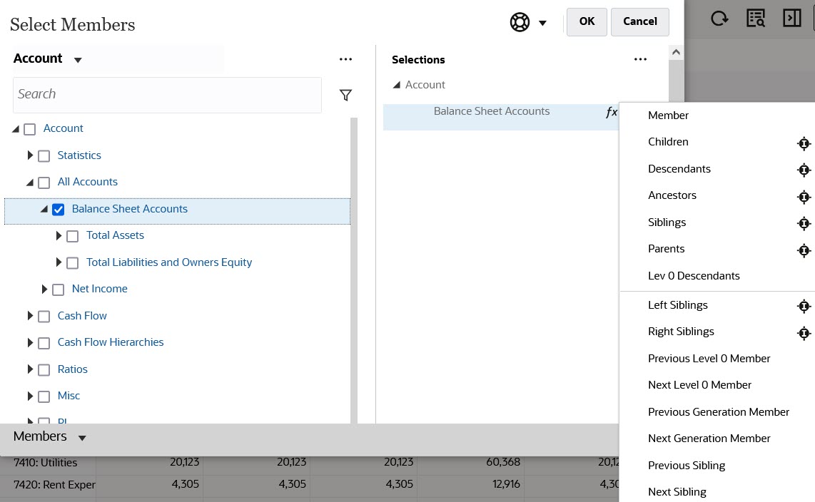Expand the Cash Flow tree node

(x=30, y=316)
